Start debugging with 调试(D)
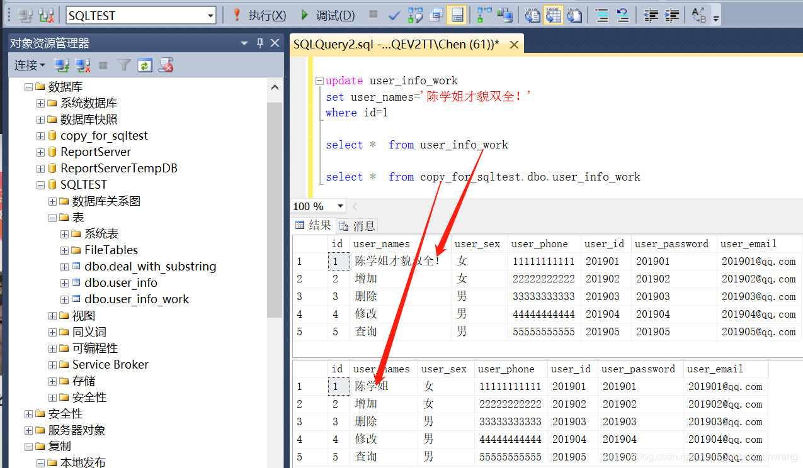 327,15
